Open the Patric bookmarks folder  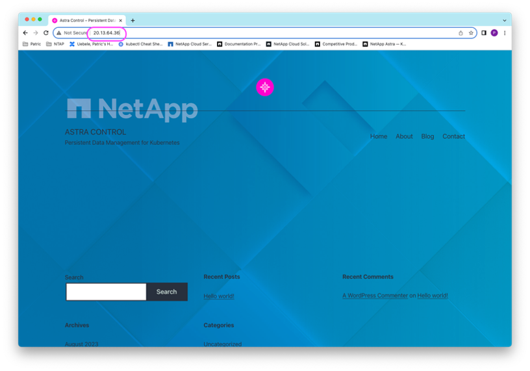32,44
